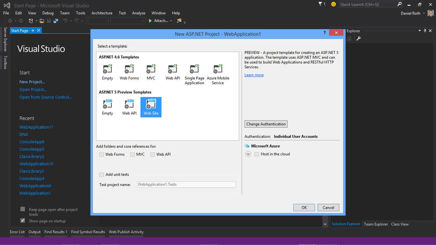Viewport: 436px width, 245px height.
Task: Open the toolbar overflow options arrow
Action: 185,22
